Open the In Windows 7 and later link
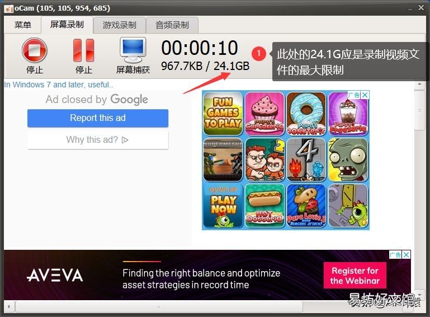This screenshot has width=430, height=317. click(58, 85)
